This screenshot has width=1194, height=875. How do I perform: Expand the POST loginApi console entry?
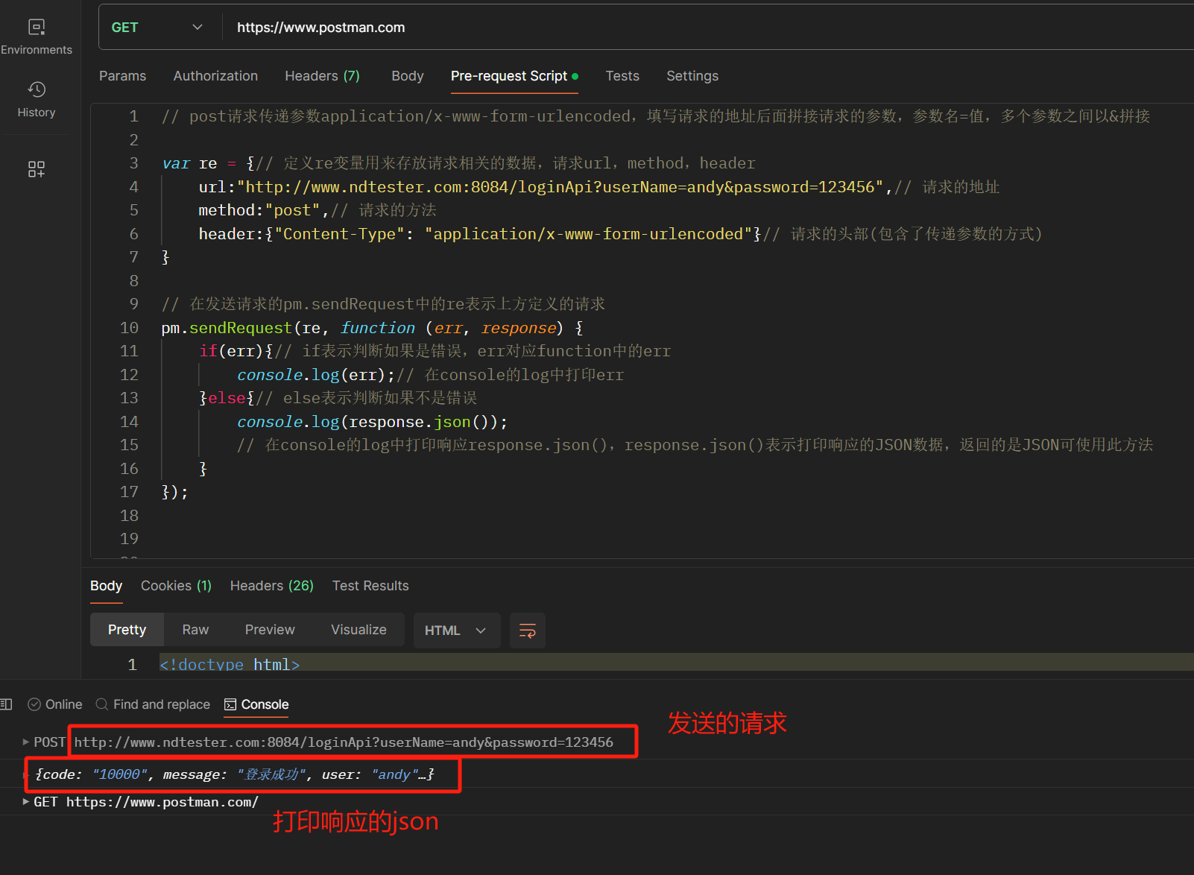click(26, 742)
